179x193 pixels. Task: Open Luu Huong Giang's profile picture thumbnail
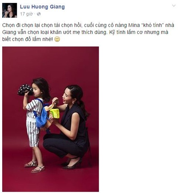(10, 10)
